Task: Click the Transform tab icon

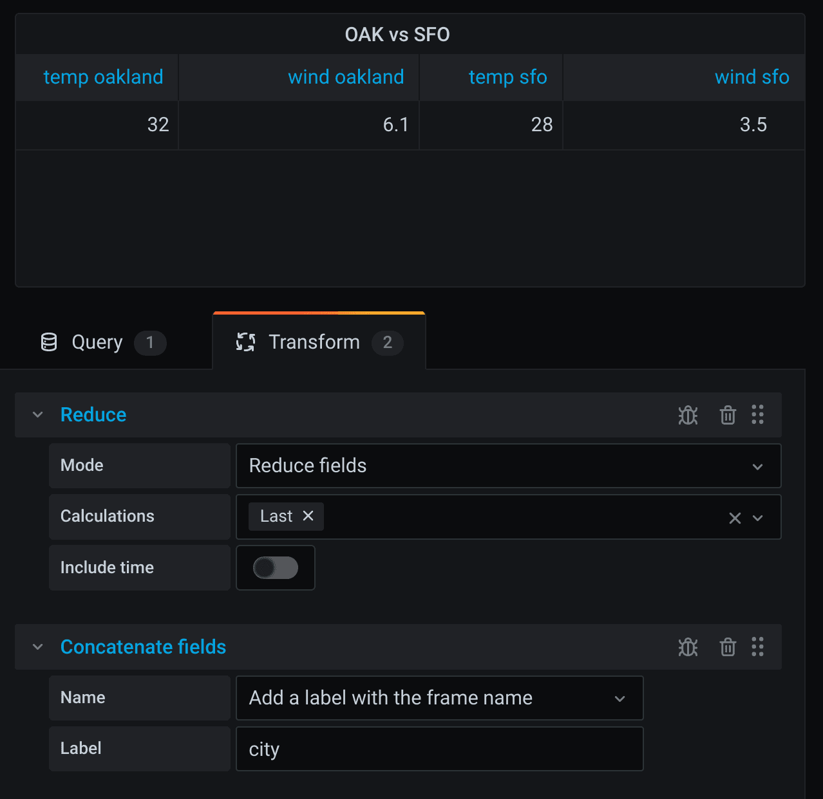Action: [245, 342]
